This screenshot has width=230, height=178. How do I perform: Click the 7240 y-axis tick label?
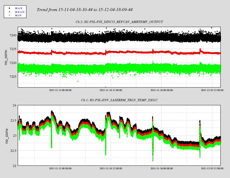pyautogui.click(x=13, y=35)
